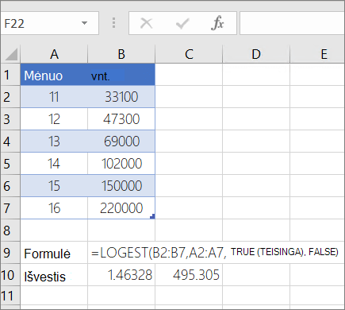Select cell with value 13
The width and height of the screenshot is (345, 310).
tap(54, 141)
